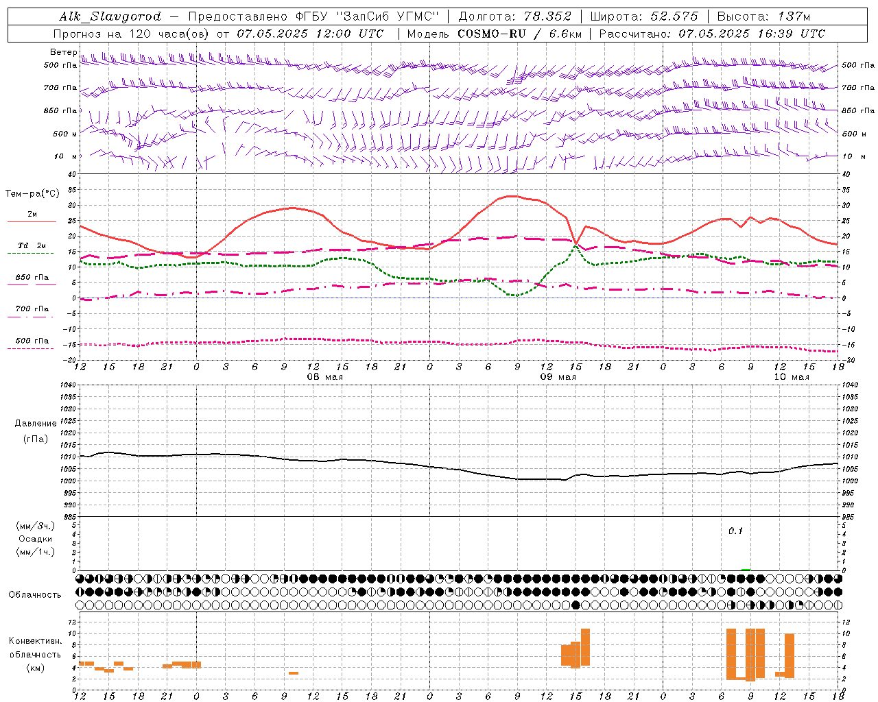Screen dimensions: 878x702
Task: Click the '09 мая' date label
Action: 558,377
